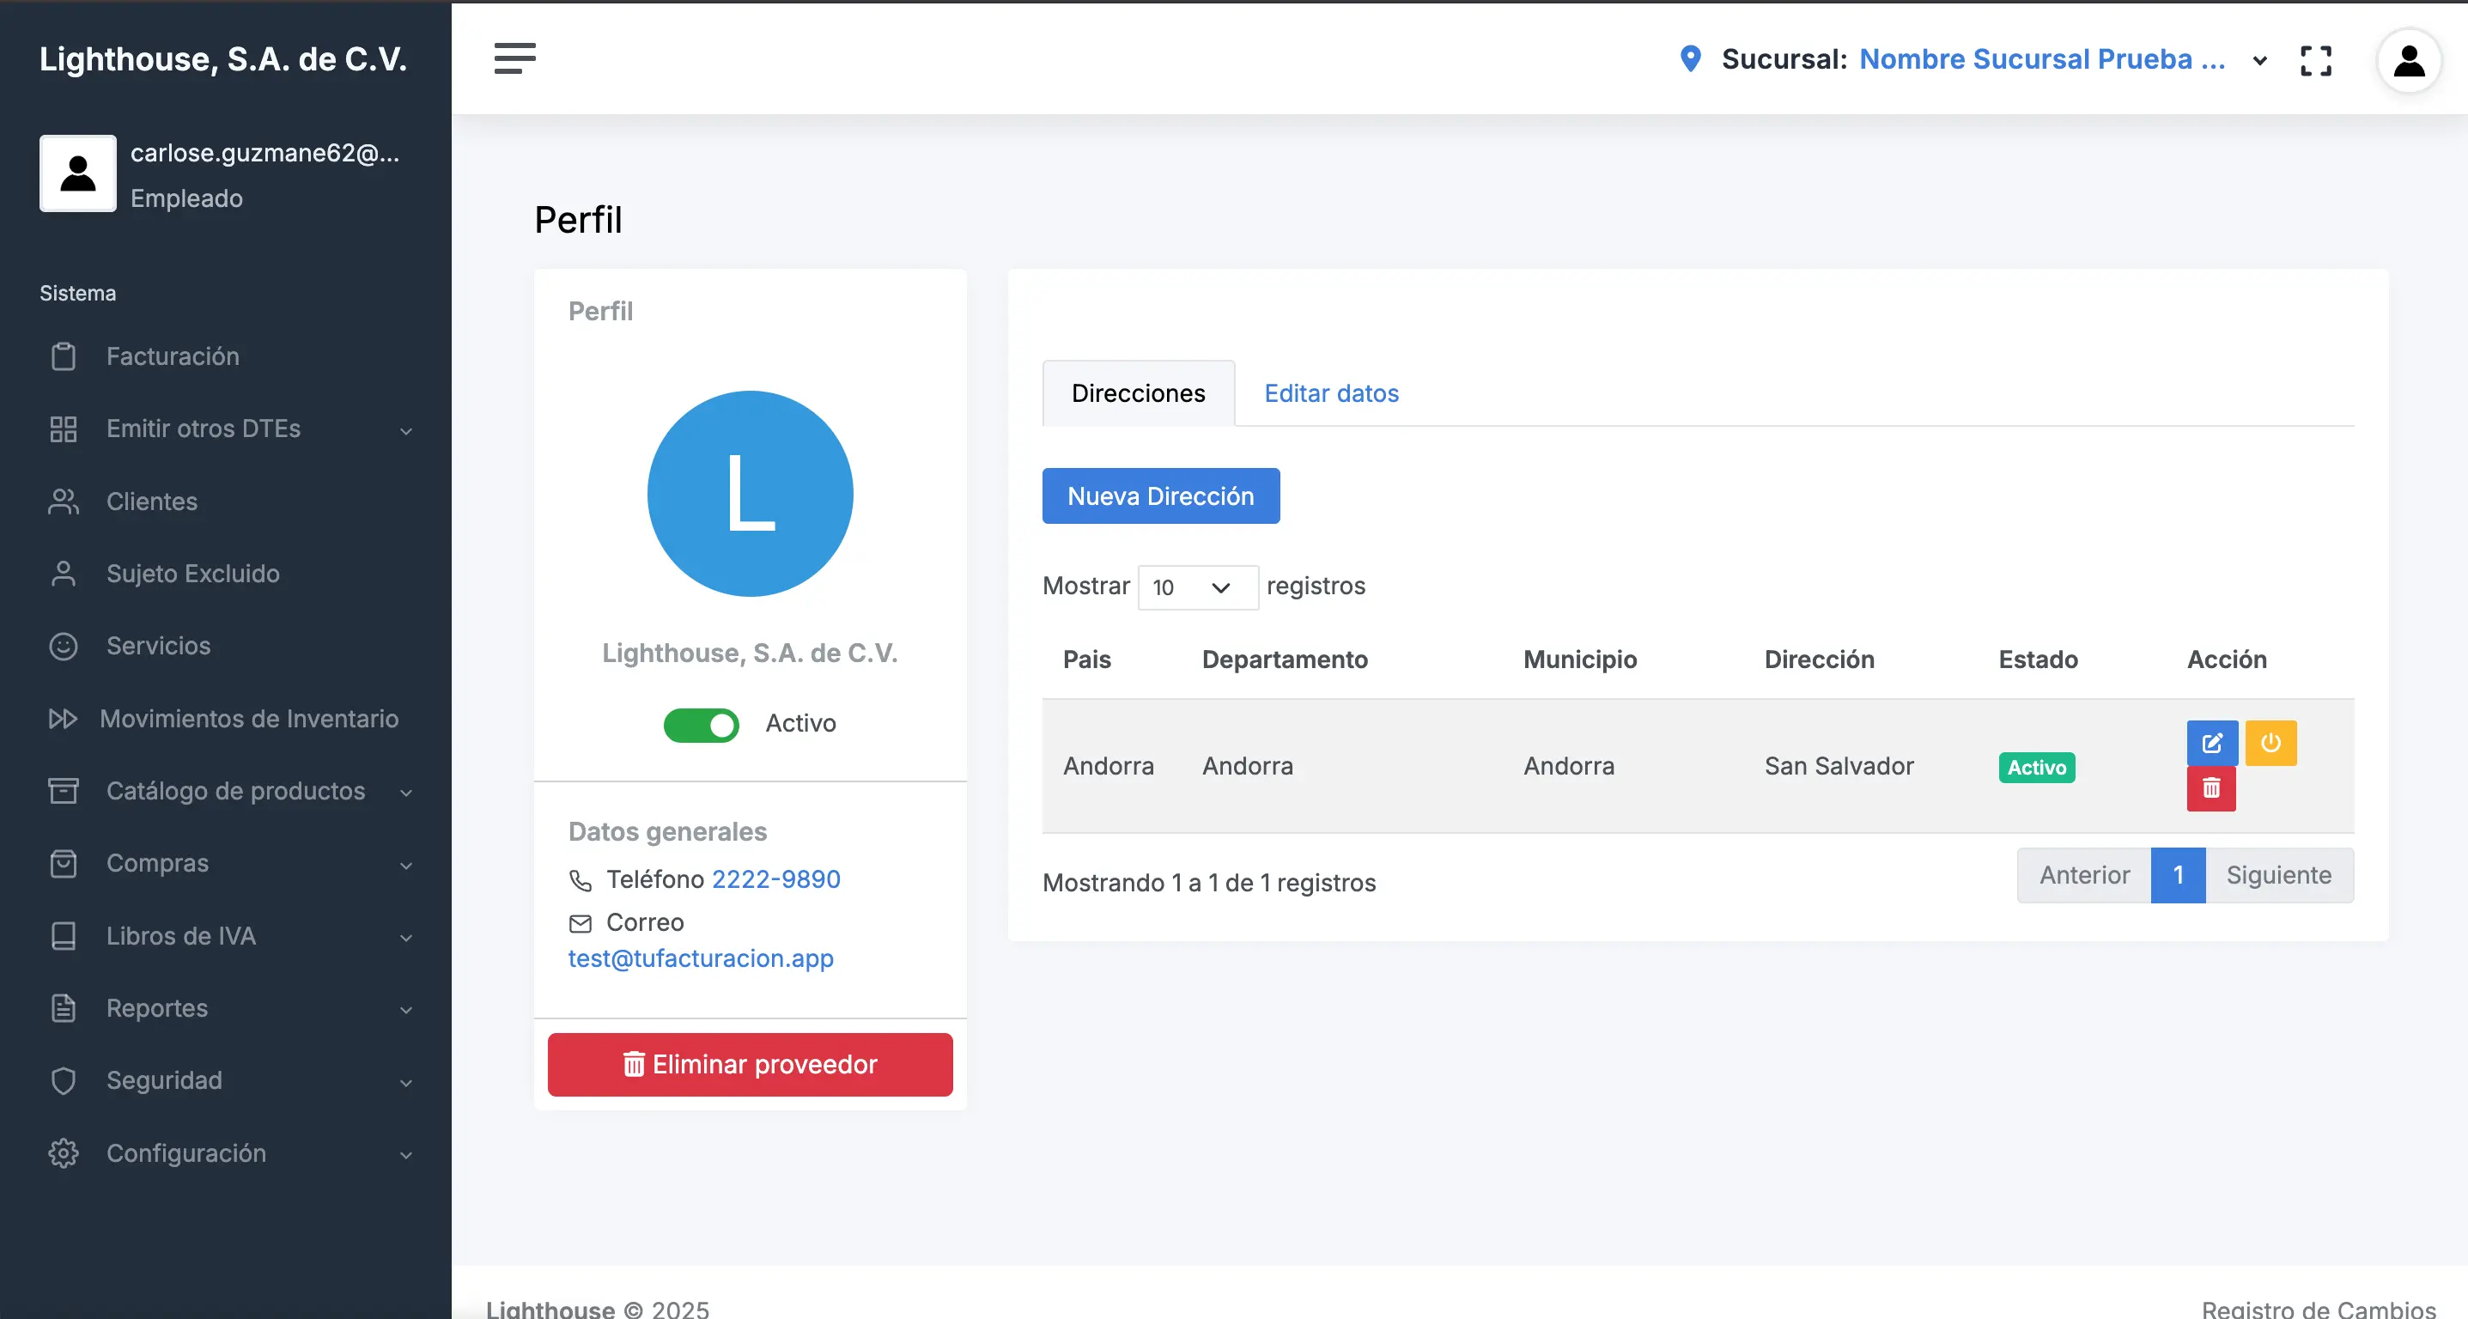
Task: Click the large L profile avatar
Action: 751,495
